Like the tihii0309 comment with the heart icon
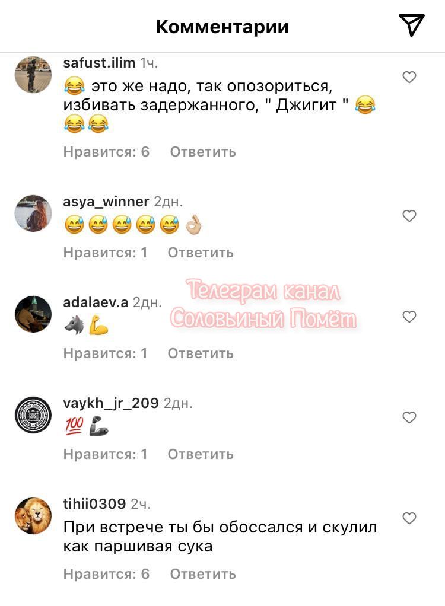This screenshot has height=606, width=445. [409, 518]
